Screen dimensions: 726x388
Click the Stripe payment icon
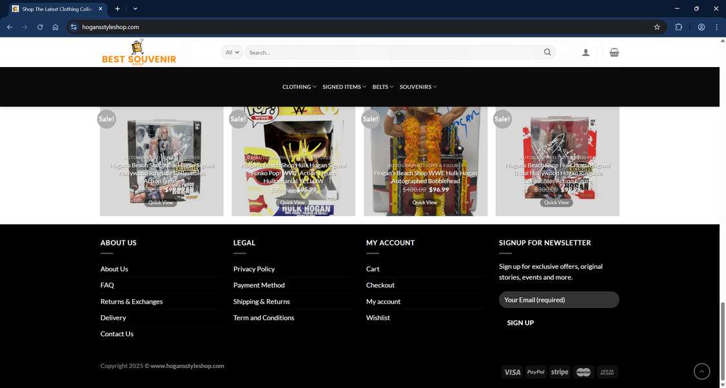559,372
